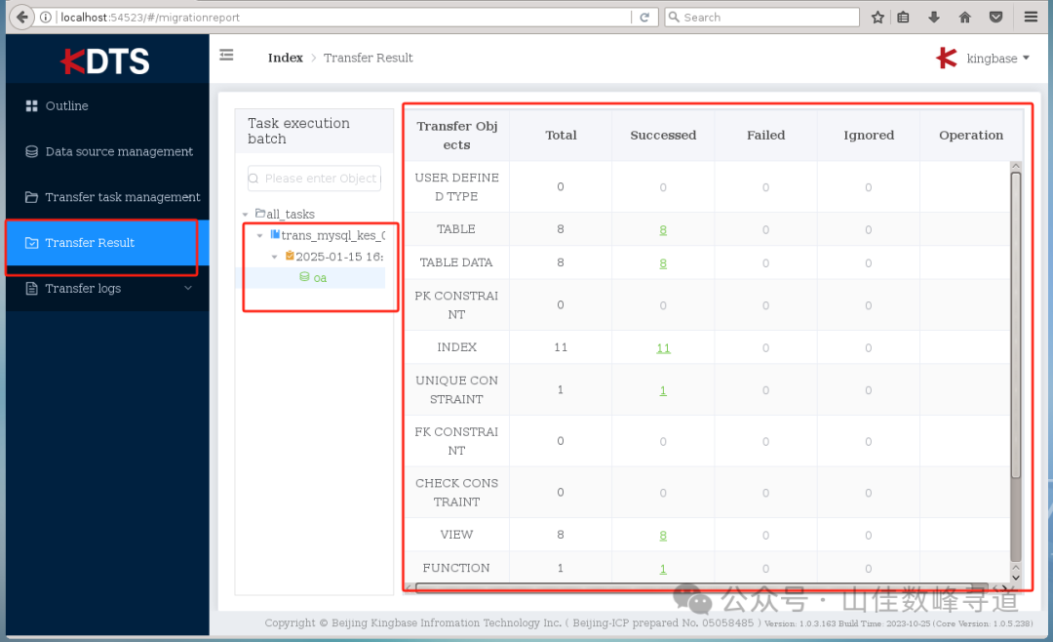Open TABLE successed count link 8
Screen dimensions: 1053x642
tap(663, 230)
